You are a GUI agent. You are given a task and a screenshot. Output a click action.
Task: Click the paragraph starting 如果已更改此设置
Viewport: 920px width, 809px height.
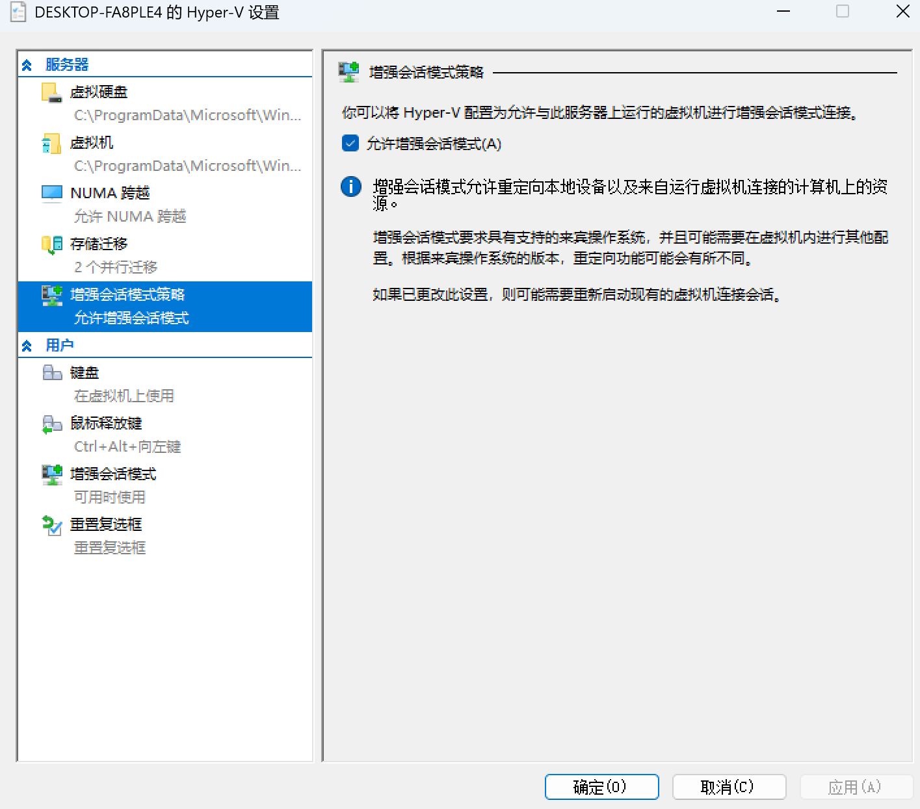click(577, 294)
